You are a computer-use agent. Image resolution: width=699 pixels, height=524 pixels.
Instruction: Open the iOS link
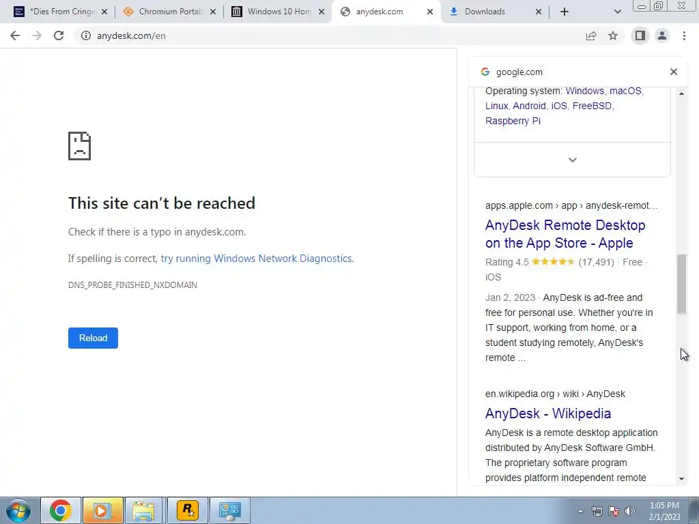tap(559, 106)
